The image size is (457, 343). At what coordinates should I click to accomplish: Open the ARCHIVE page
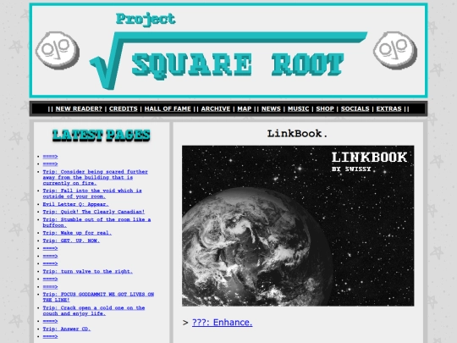216,108
